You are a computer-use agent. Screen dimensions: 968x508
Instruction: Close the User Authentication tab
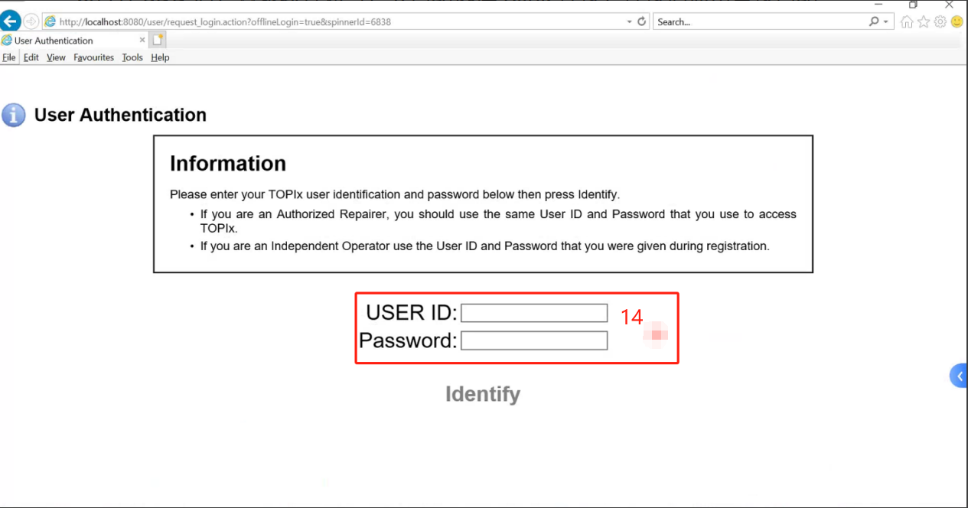(x=142, y=41)
